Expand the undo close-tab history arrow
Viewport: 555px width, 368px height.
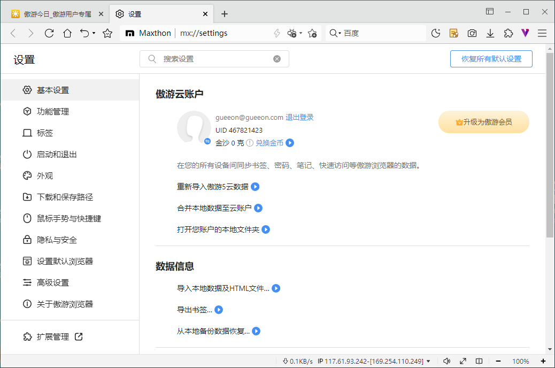94,33
